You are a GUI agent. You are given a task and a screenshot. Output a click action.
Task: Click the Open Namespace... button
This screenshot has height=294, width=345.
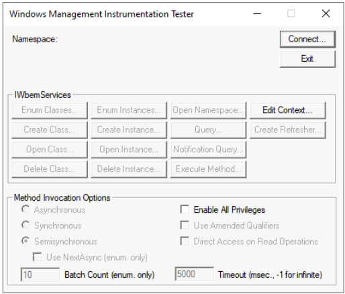(208, 110)
